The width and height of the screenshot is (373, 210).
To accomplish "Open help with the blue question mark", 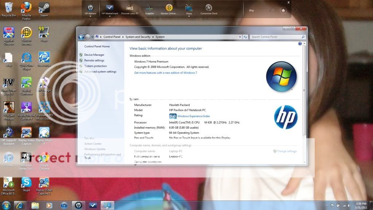I will [300, 44].
